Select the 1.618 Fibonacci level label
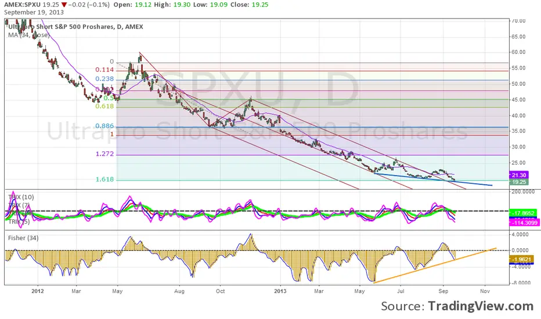The height and width of the screenshot is (319, 541). pyautogui.click(x=104, y=179)
